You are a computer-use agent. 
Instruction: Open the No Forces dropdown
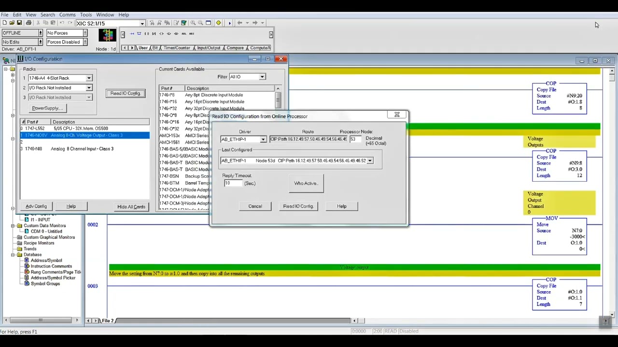[85, 33]
